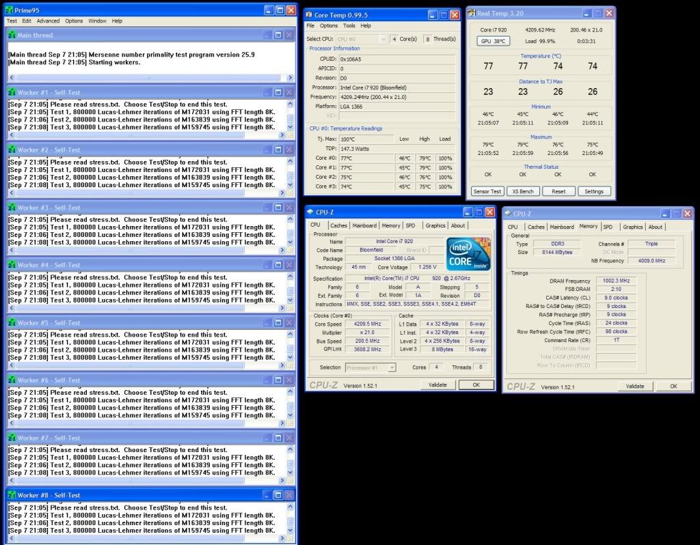
Task: Open the Window menu in Prime95
Action: (x=97, y=21)
